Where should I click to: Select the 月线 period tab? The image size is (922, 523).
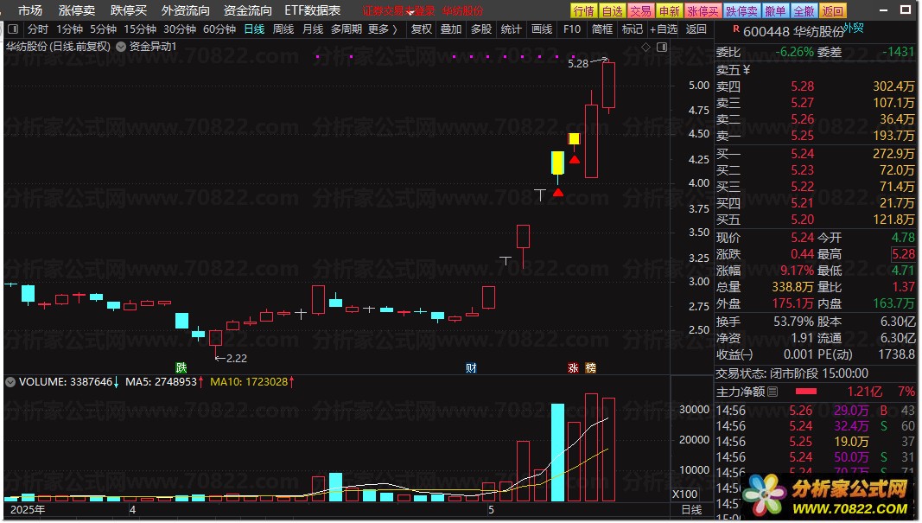tap(313, 29)
